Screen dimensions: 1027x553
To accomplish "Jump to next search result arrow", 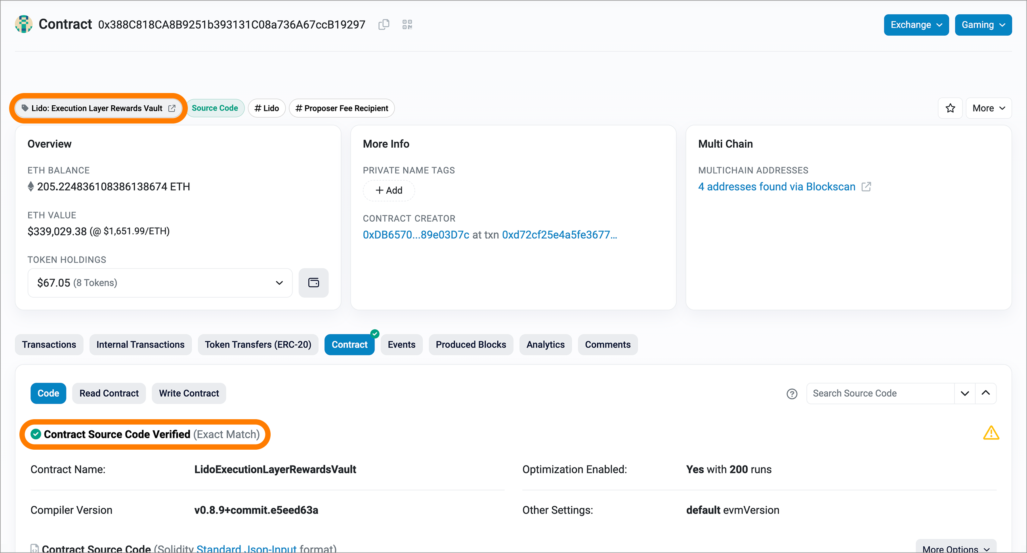I will point(965,393).
